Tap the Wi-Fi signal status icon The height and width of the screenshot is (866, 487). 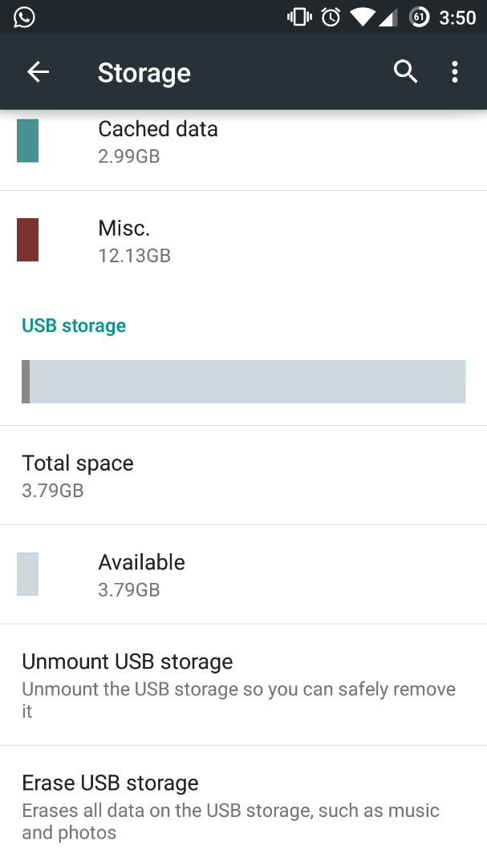click(363, 17)
